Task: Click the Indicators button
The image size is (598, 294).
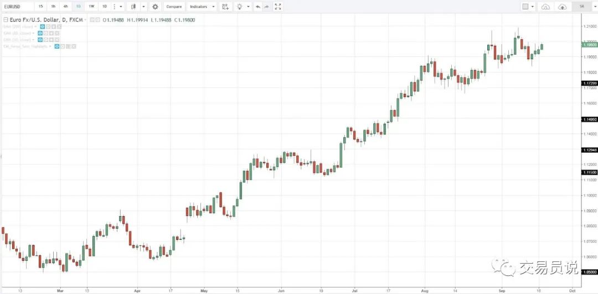Action: [198, 7]
